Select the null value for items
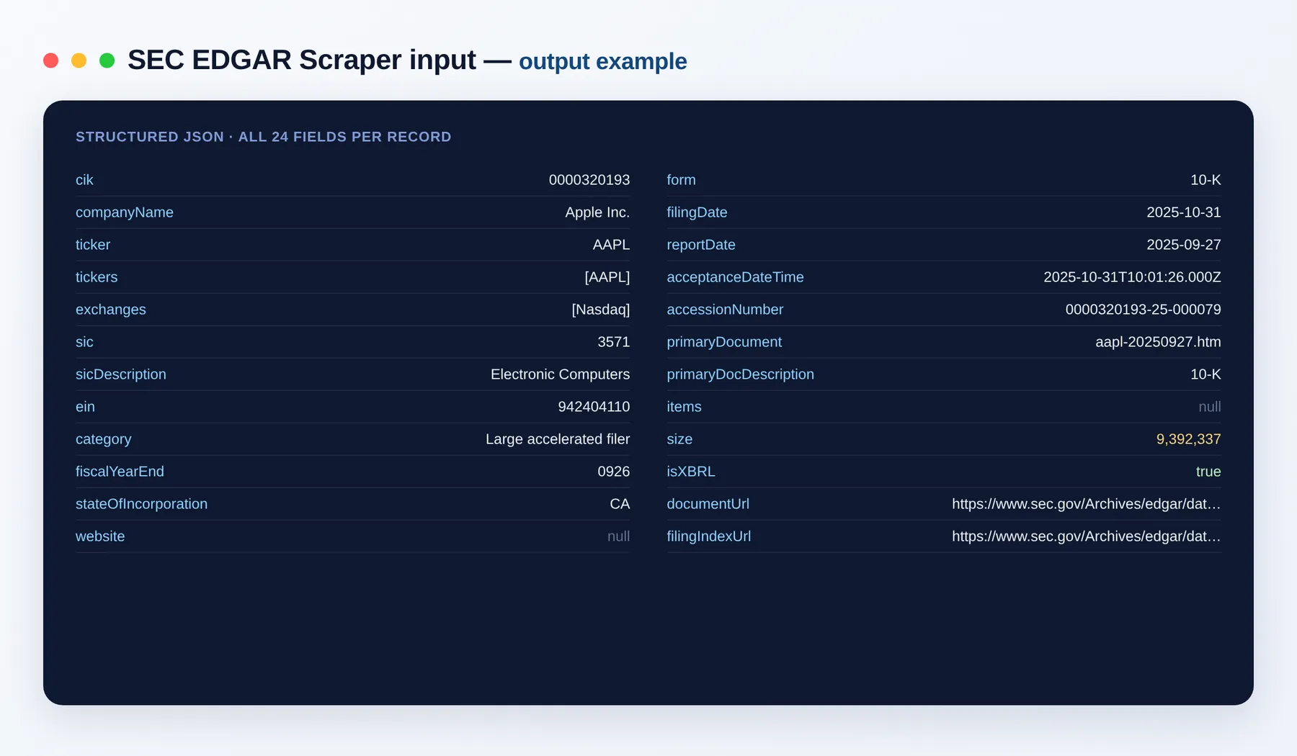1297x756 pixels. coord(1210,407)
